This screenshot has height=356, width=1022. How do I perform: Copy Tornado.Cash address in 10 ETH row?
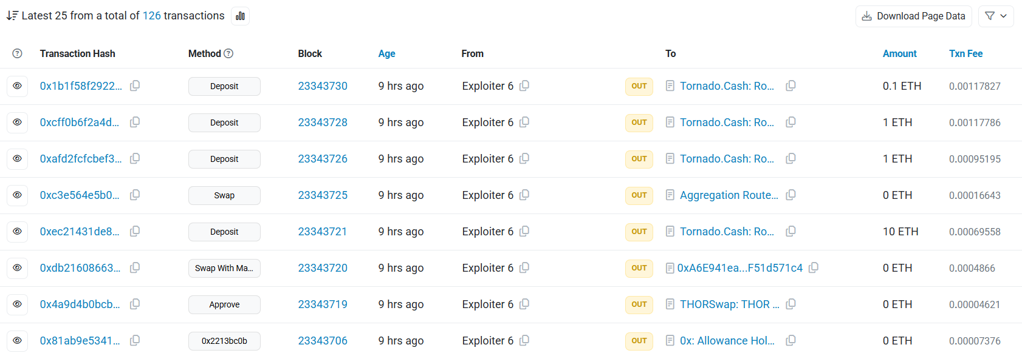coord(791,231)
